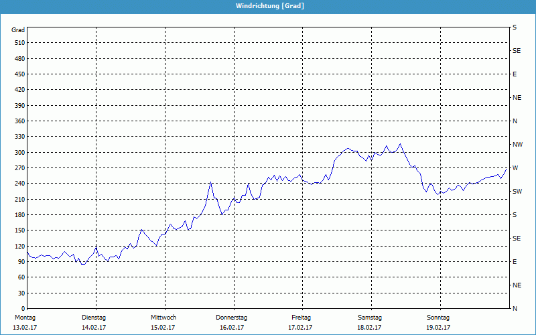This screenshot has height=335, width=536.
Task: Click the 0 degree axis label
Action: pyautogui.click(x=22, y=309)
